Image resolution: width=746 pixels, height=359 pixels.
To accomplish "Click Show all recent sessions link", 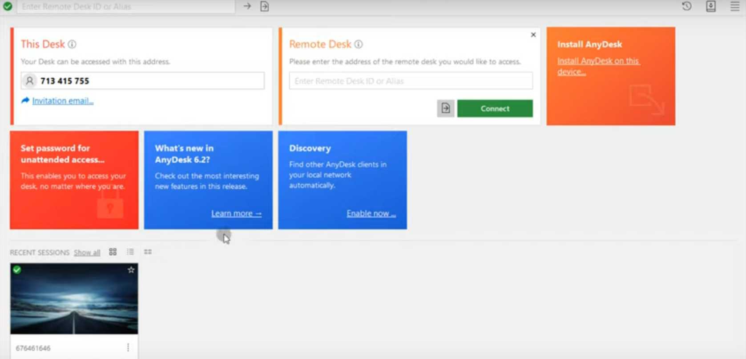I will [87, 252].
